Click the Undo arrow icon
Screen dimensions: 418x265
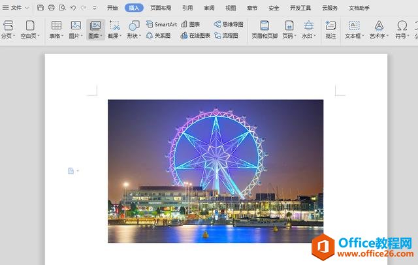(x=73, y=8)
